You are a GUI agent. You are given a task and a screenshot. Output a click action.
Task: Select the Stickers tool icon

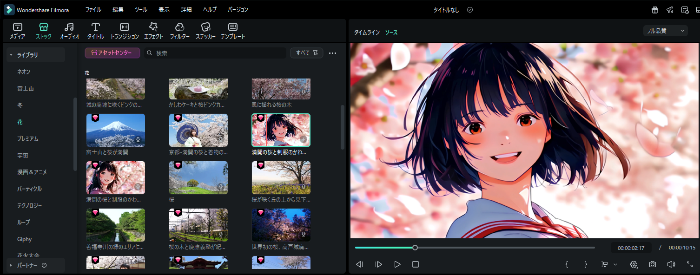[x=205, y=27]
